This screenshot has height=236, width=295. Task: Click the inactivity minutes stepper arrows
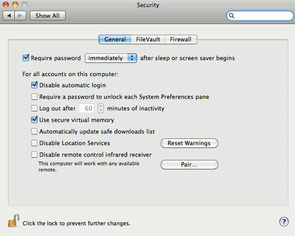101,108
